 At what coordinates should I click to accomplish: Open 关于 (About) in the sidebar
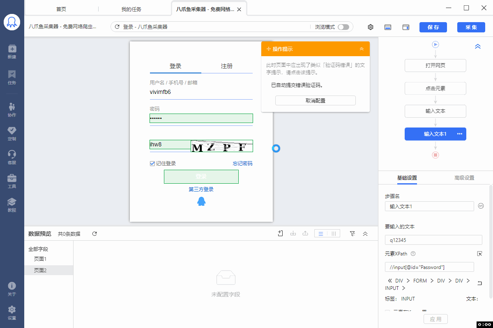(x=12, y=289)
